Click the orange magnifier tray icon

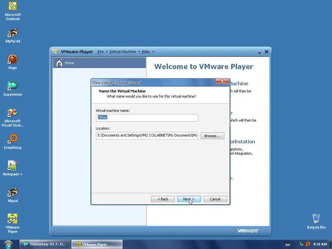(308, 244)
